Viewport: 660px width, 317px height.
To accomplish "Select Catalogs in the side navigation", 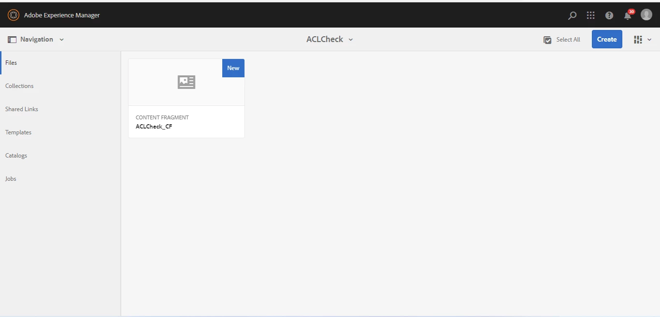I will tap(60, 156).
